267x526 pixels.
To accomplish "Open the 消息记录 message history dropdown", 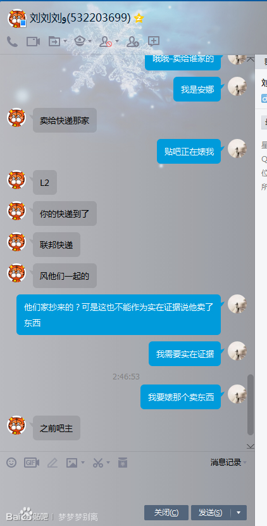I will click(228, 463).
